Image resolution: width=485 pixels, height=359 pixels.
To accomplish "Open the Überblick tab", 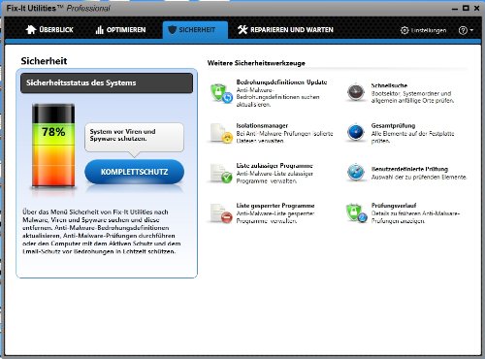I will pos(49,30).
